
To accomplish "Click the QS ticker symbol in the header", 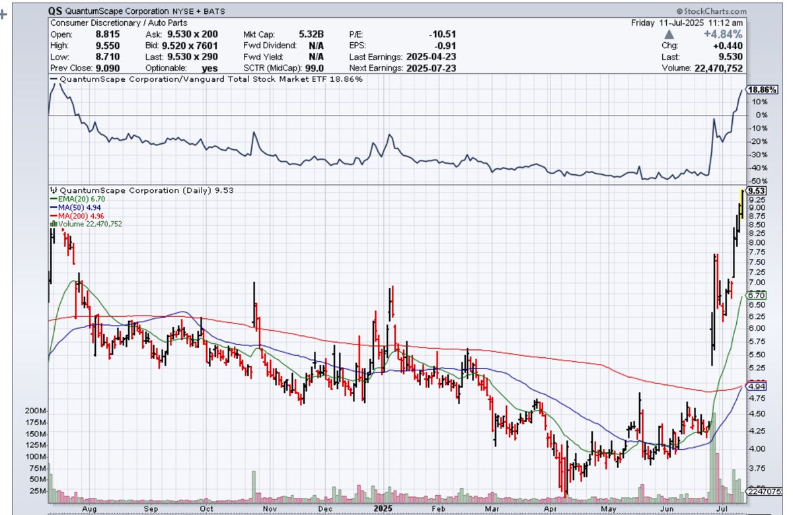I will pyautogui.click(x=56, y=12).
